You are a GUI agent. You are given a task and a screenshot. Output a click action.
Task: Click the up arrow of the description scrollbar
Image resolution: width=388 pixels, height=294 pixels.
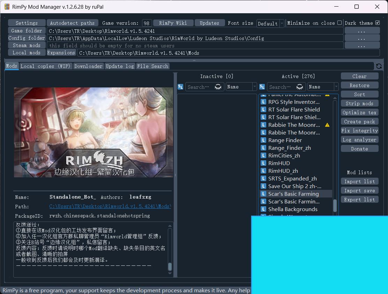(x=170, y=226)
